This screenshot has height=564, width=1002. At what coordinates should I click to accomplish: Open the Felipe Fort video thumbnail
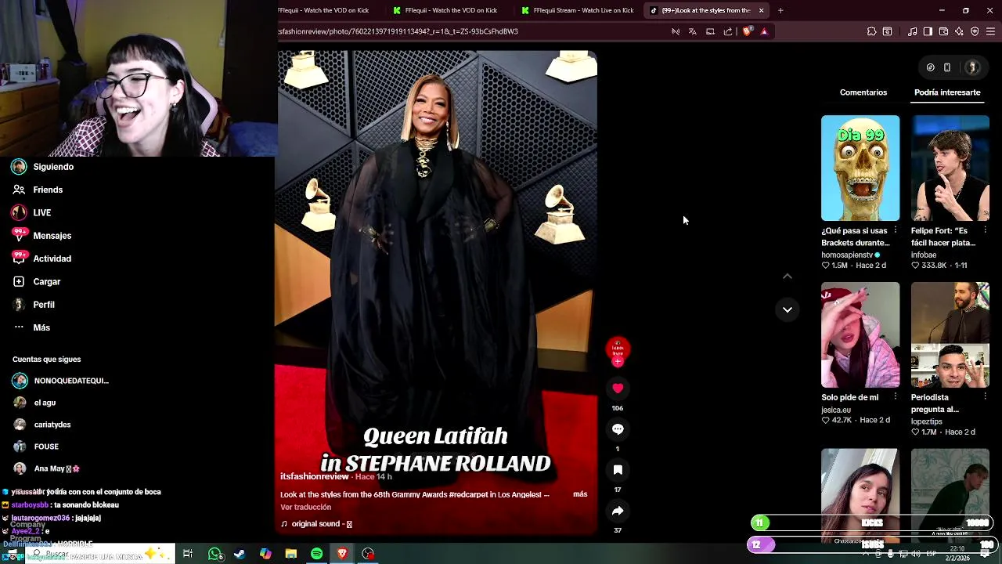(950, 168)
